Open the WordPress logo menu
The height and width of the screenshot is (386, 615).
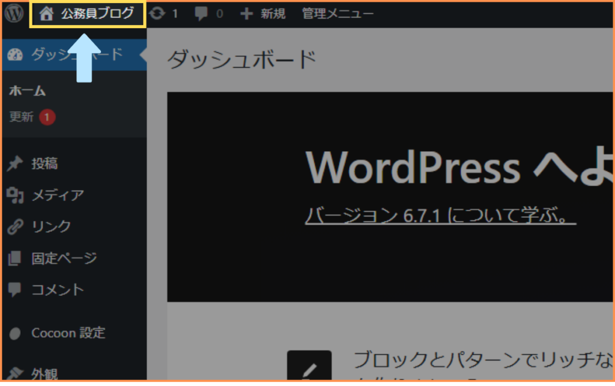click(14, 13)
